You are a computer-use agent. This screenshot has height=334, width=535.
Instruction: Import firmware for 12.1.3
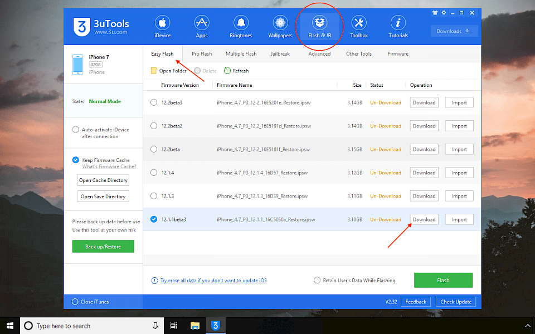[459, 196]
